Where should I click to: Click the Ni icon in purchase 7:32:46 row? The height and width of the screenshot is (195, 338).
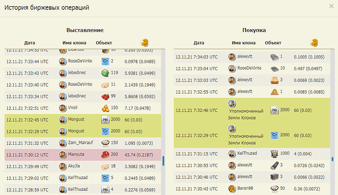[275, 110]
